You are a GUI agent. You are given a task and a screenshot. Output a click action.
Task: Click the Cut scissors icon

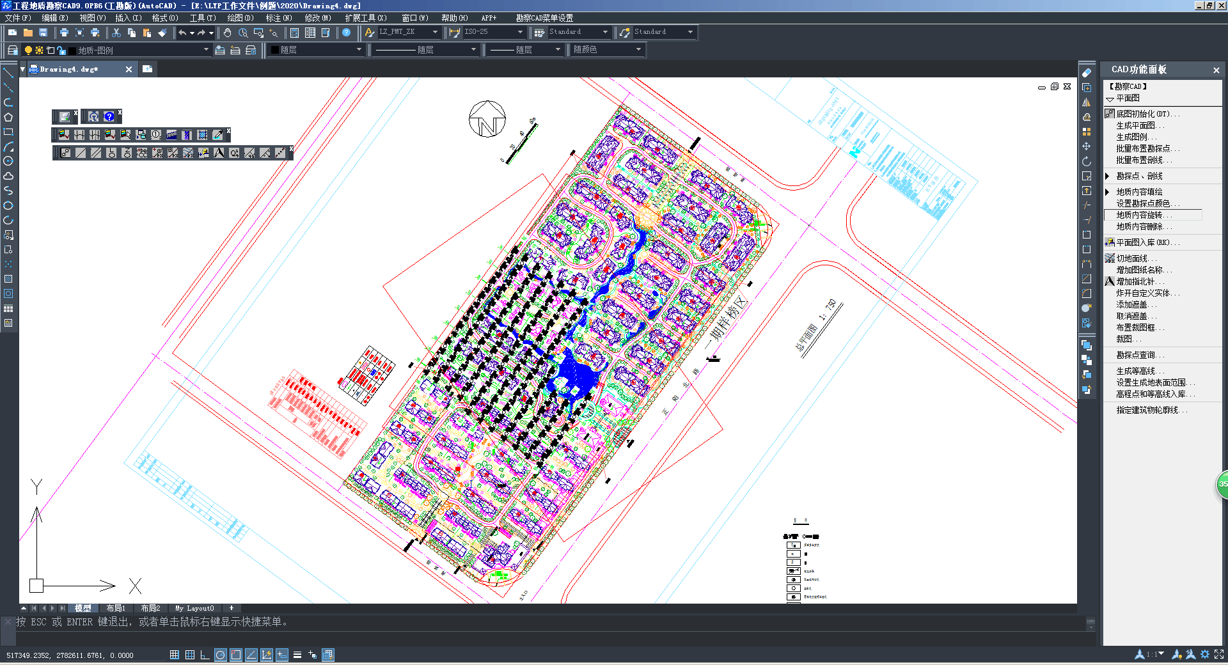point(116,33)
